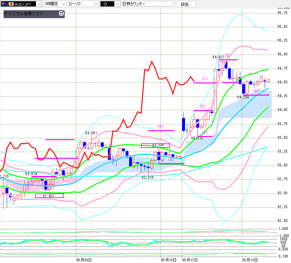
Task: Open the ローソク chart type dropdown
Action: point(83,4)
